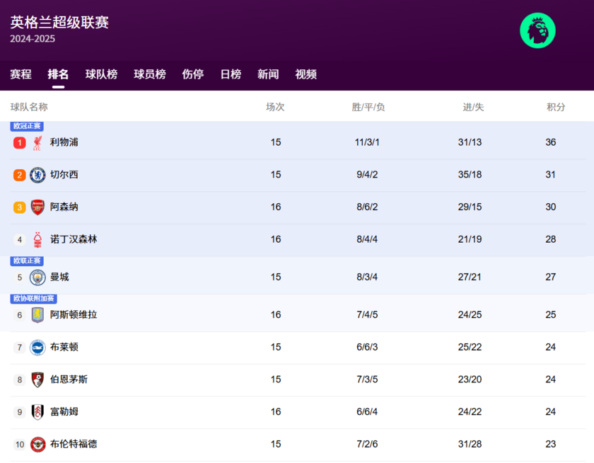
Task: Select the Brighton club crest
Action: [36, 347]
